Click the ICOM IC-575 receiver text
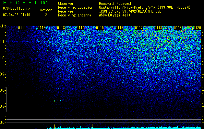 (x=130, y=11)
